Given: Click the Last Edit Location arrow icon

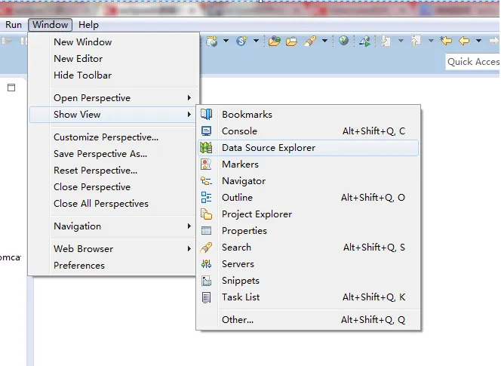Looking at the screenshot, I should pyautogui.click(x=446, y=41).
